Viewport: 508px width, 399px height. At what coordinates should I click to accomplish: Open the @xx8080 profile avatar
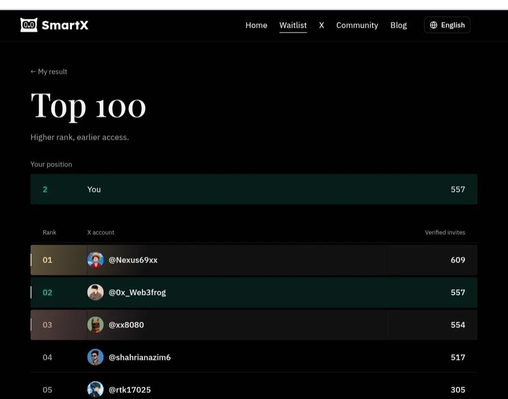coord(95,325)
